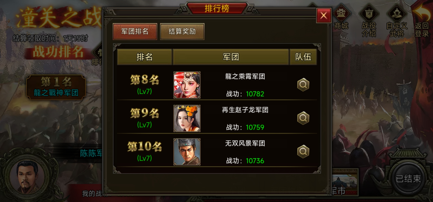This screenshot has width=433, height=202.
Task: Switch to the 军团排名 tab
Action: pos(135,31)
